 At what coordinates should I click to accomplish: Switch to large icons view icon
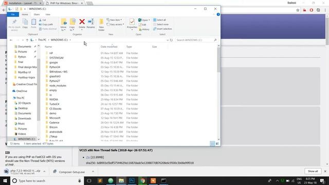tap(217, 144)
